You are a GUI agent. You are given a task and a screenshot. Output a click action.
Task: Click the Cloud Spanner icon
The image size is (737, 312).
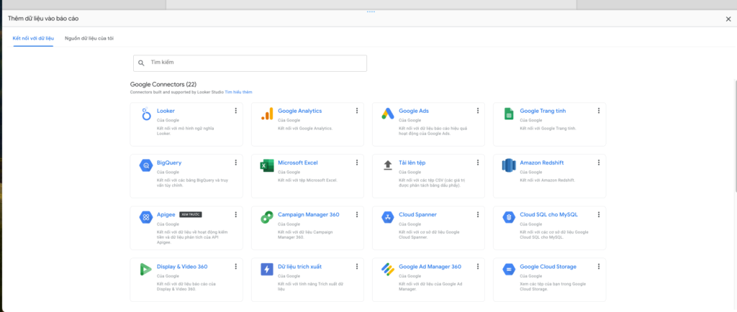388,217
